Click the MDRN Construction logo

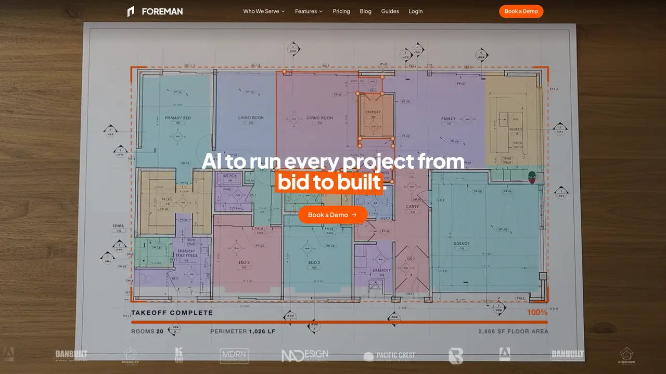(x=234, y=356)
